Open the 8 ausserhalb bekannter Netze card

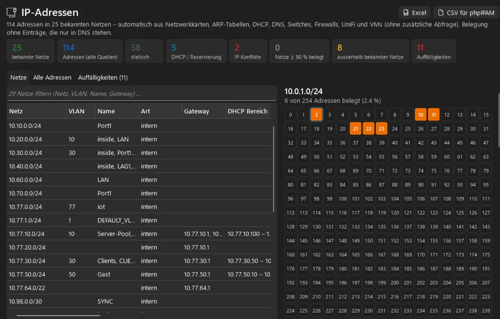[x=370, y=51]
